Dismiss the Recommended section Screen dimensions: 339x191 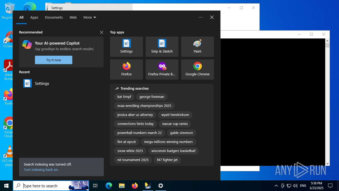tap(101, 32)
